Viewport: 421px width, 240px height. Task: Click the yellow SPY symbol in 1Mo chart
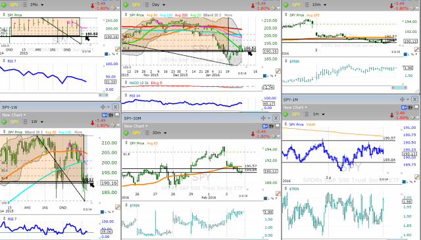point(14,5)
